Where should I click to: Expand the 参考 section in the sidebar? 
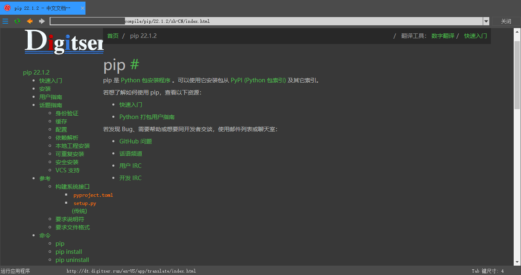pyautogui.click(x=45, y=178)
